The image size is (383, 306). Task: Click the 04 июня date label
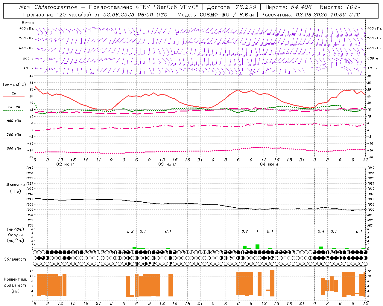(269, 164)
